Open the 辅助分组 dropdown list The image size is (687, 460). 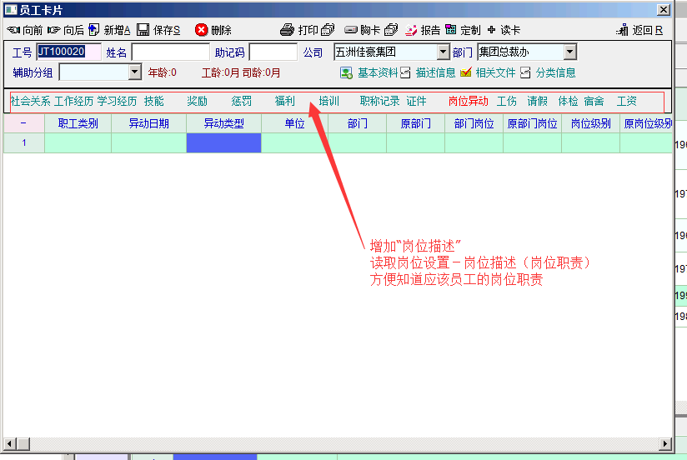pos(135,72)
